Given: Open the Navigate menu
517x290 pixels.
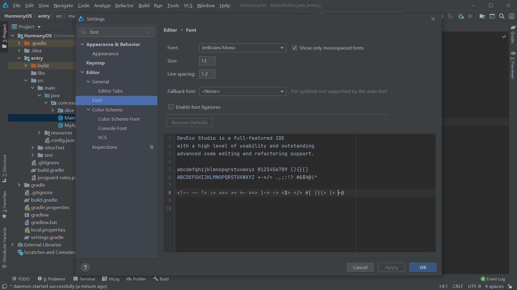Looking at the screenshot, I should (63, 5).
